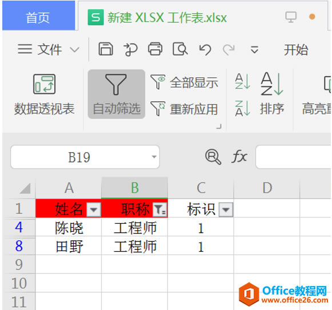The height and width of the screenshot is (310, 332).
Task: Select row 8 header
Action: pos(19,245)
